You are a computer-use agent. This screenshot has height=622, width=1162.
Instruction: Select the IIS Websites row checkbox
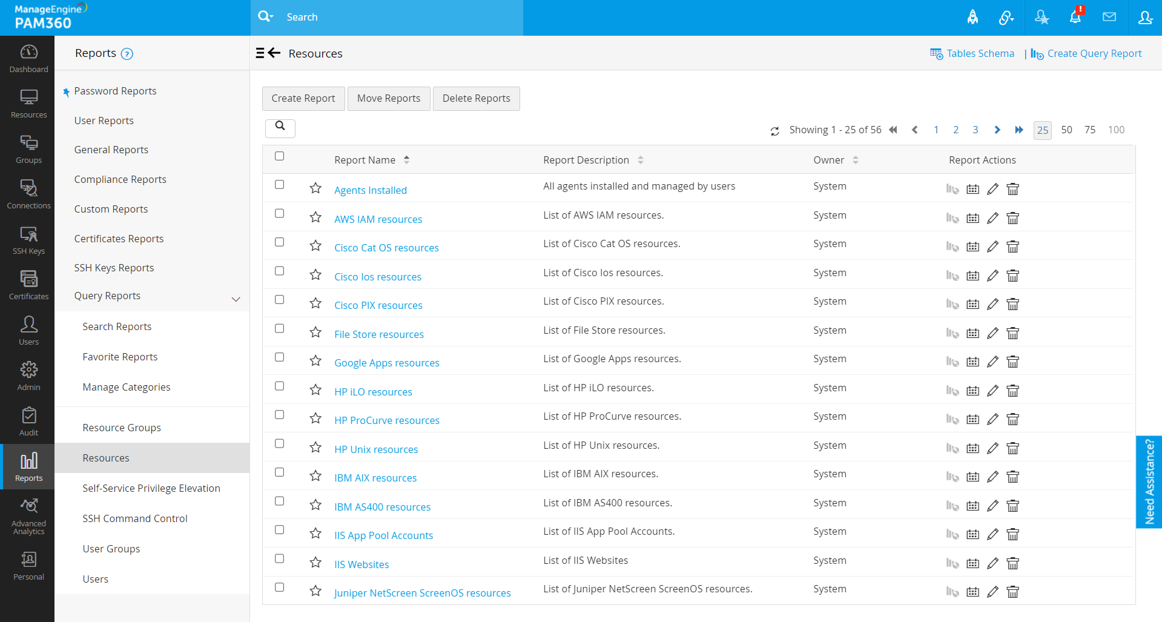279,558
